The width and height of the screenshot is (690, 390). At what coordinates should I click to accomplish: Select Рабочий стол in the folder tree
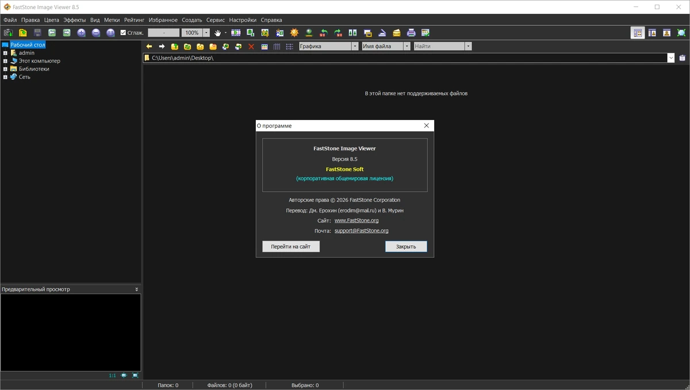click(x=28, y=45)
